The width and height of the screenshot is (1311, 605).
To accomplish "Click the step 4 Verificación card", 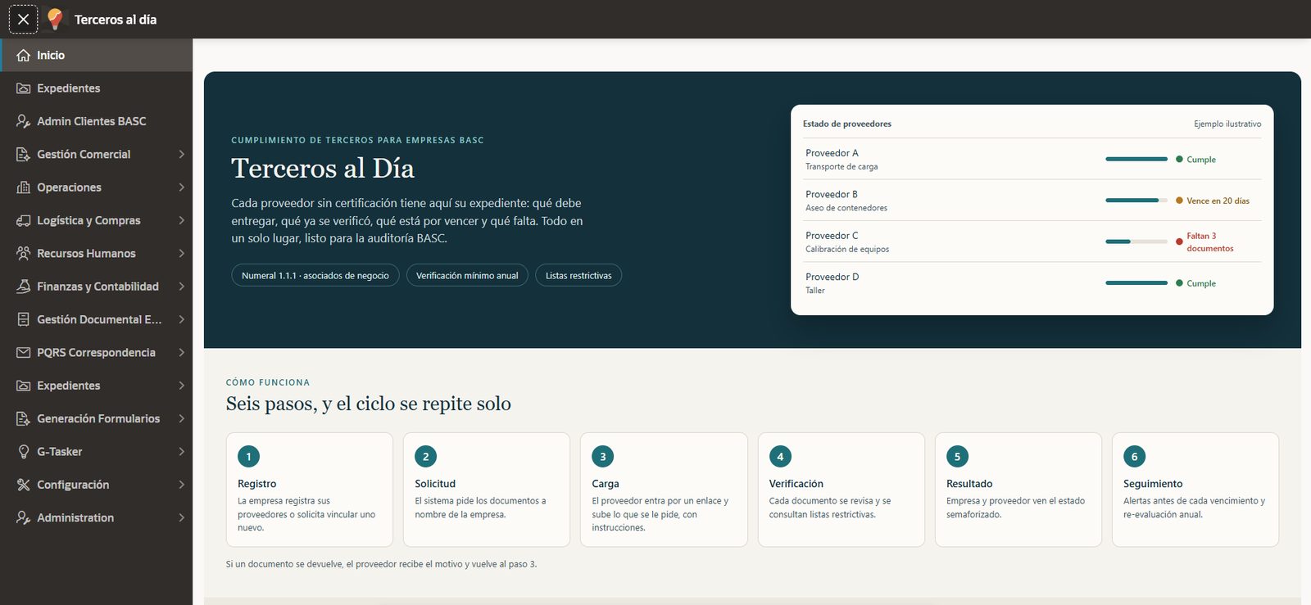I will [x=841, y=490].
